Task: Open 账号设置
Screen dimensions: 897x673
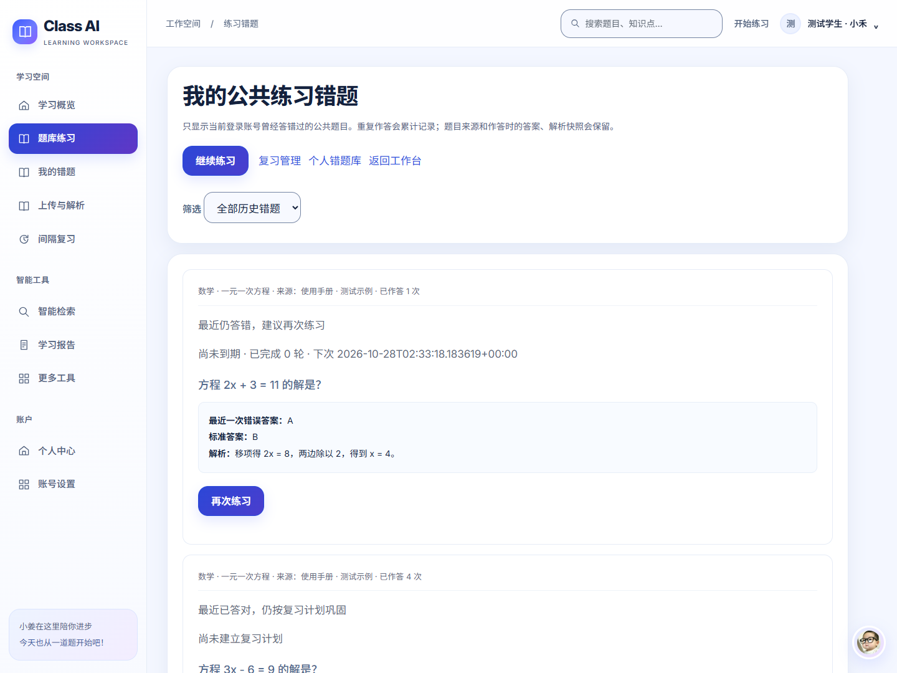Action: click(73, 484)
